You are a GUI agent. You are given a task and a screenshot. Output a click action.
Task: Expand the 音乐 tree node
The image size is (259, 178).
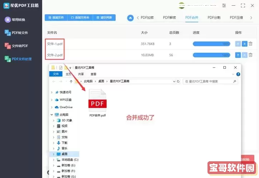click(x=54, y=148)
